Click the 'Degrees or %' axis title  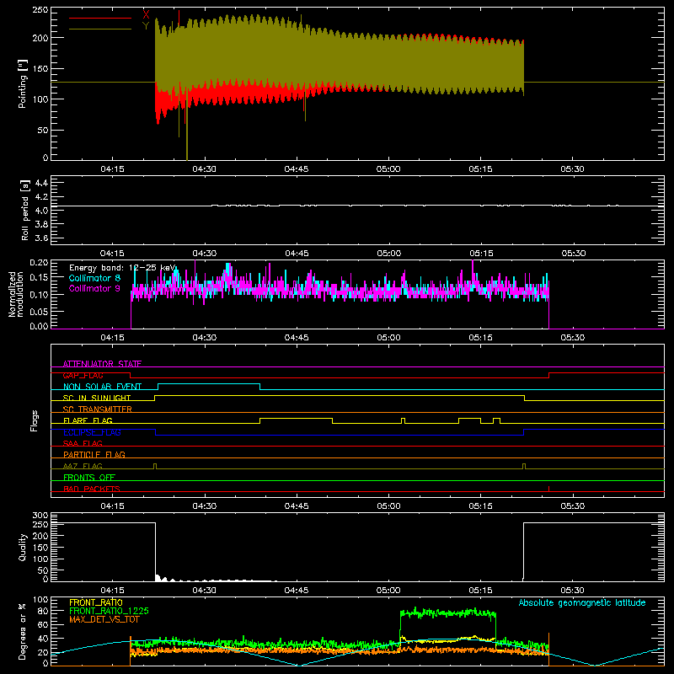click(x=23, y=631)
